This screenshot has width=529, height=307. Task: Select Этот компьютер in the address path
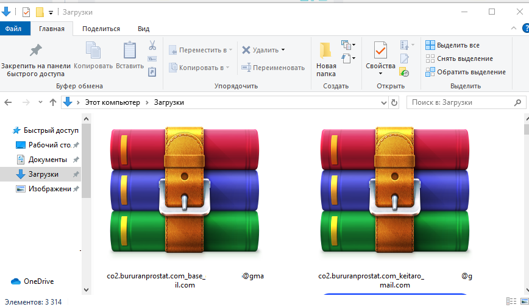[112, 102]
